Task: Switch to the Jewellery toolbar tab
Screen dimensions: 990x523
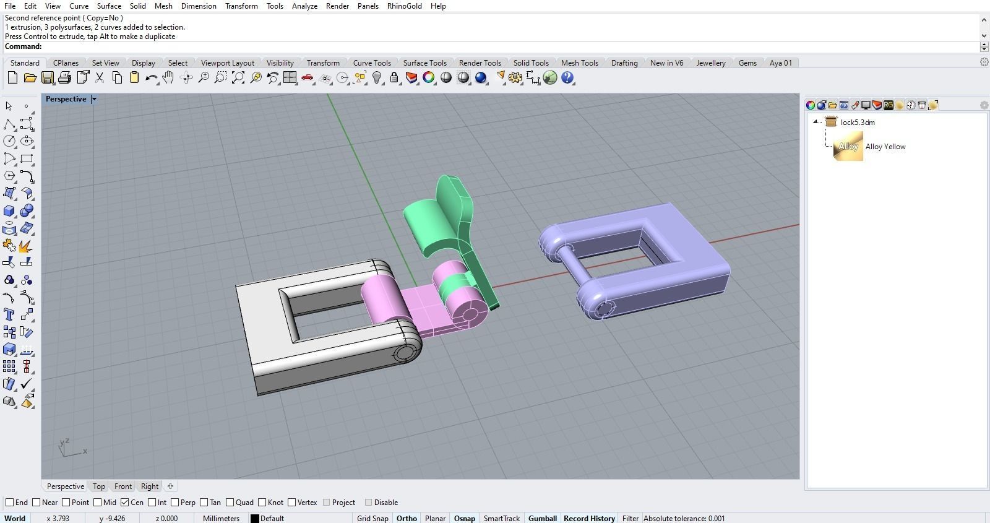Action: click(x=710, y=63)
